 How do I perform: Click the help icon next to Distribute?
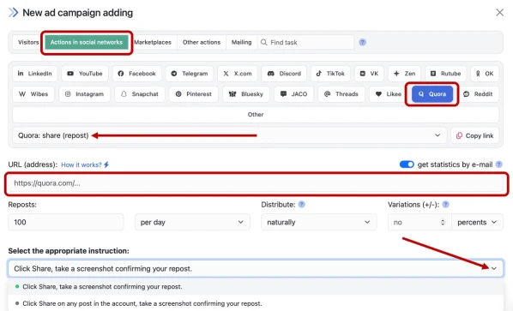click(x=302, y=205)
